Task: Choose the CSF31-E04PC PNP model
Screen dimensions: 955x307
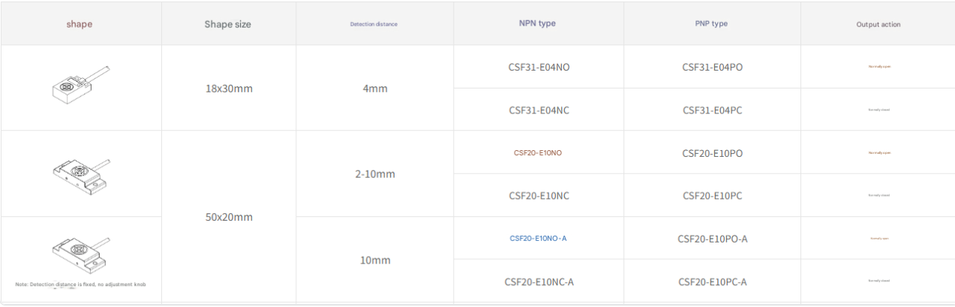Action: (712, 110)
